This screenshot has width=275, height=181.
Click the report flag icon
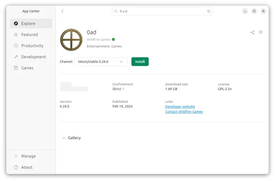tap(261, 33)
